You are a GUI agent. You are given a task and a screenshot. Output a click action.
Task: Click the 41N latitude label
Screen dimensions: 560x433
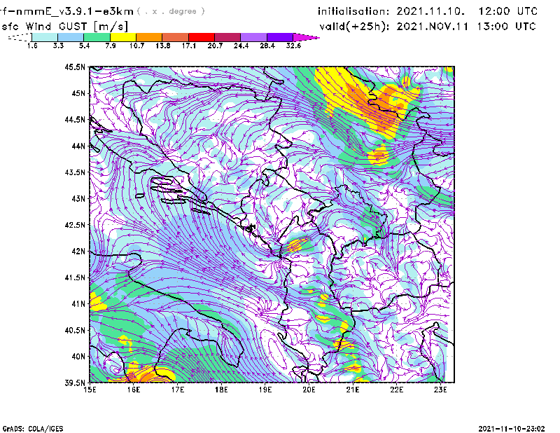[78, 304]
